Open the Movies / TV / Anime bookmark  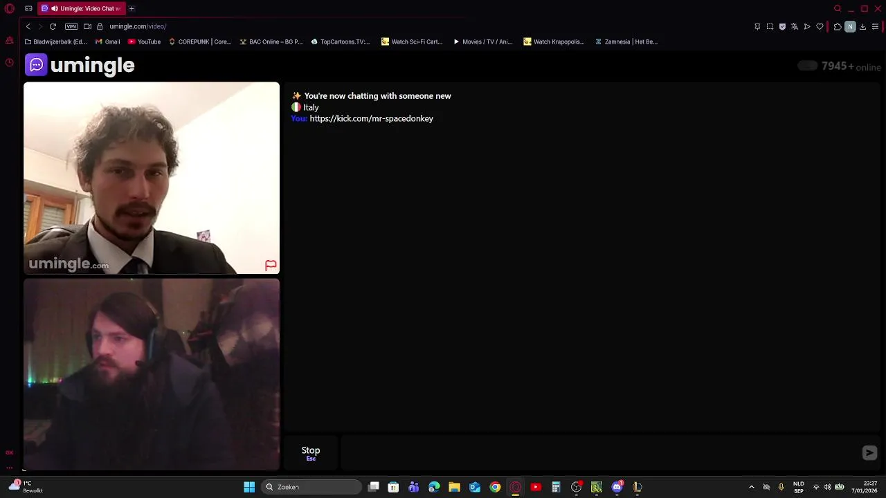click(482, 41)
